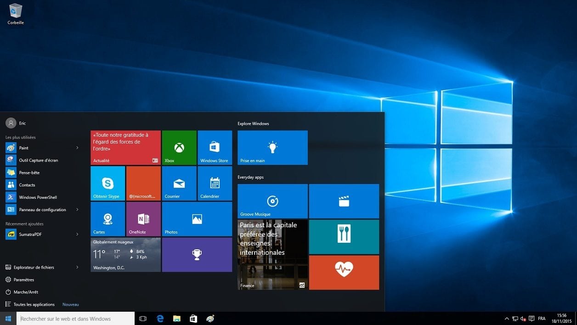Open Paint from the most used list
This screenshot has width=577, height=325.
click(39, 148)
